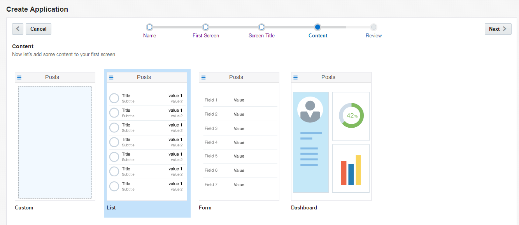Click the Review step circle marker

(374, 27)
